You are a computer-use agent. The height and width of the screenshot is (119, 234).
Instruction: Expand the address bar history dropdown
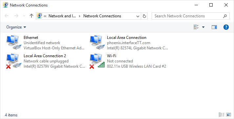pyautogui.click(x=138, y=16)
